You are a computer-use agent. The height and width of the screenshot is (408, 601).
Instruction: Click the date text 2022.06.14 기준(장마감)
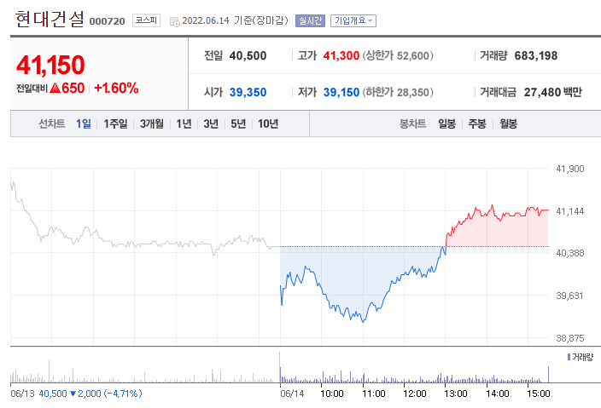coord(235,20)
